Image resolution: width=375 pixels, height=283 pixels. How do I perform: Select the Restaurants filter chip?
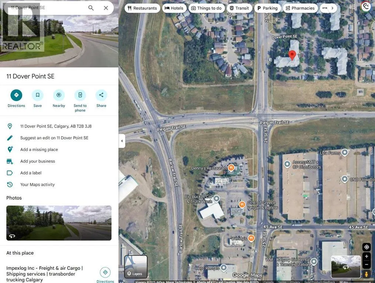pyautogui.click(x=142, y=8)
